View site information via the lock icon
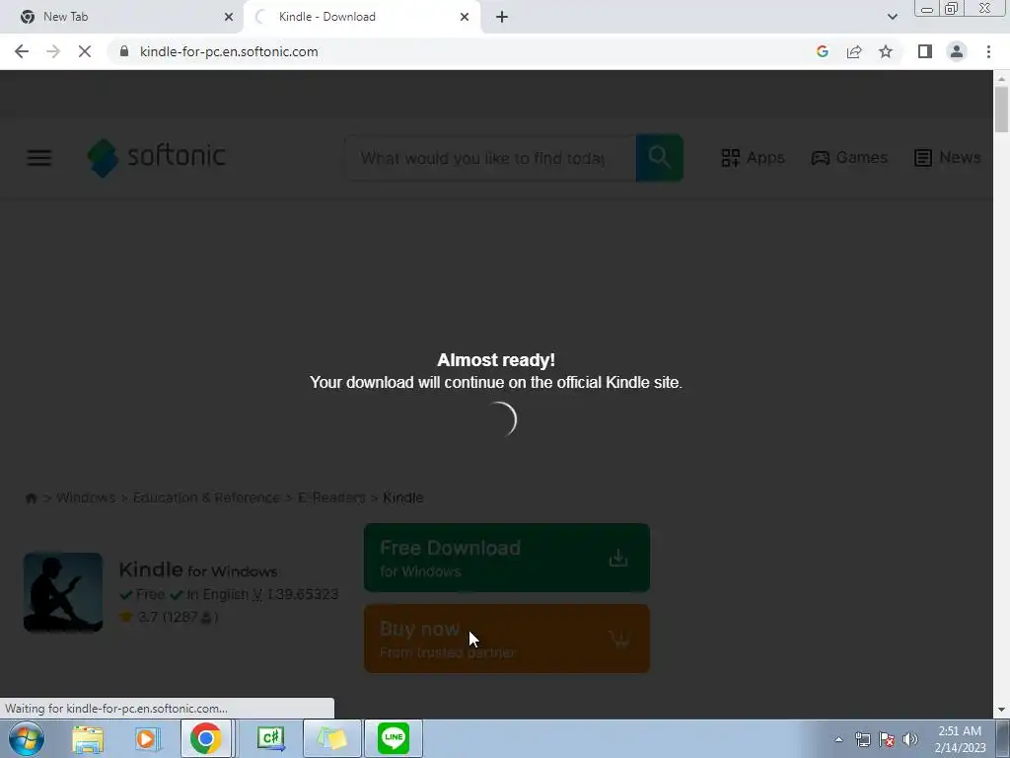The image size is (1010, 758). coord(124,51)
